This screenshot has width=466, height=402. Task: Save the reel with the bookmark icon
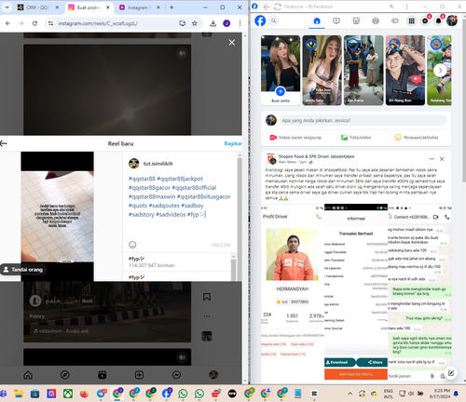(x=207, y=297)
